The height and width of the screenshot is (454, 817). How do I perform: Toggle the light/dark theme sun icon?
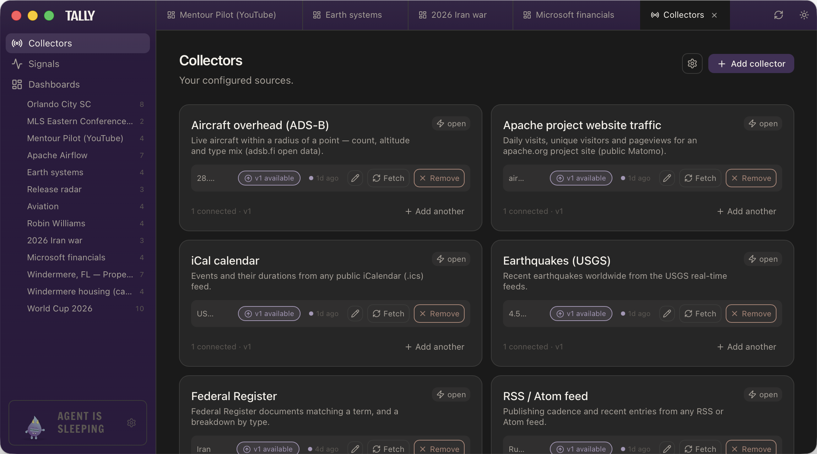coord(804,15)
